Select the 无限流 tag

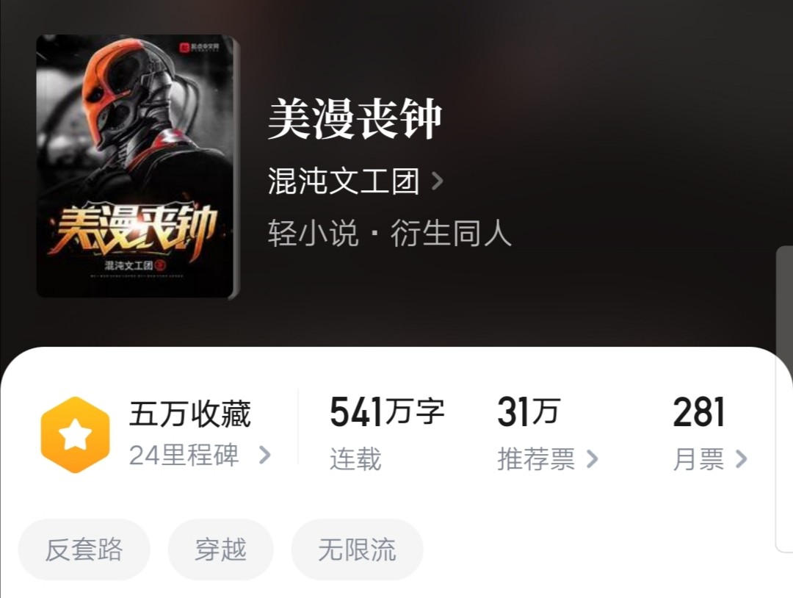pos(357,550)
